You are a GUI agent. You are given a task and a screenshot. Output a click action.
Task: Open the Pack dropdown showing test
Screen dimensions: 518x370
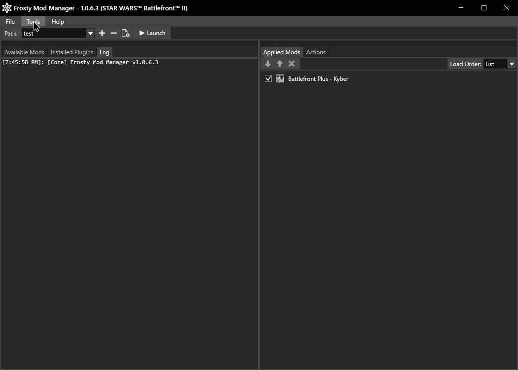[x=58, y=33]
